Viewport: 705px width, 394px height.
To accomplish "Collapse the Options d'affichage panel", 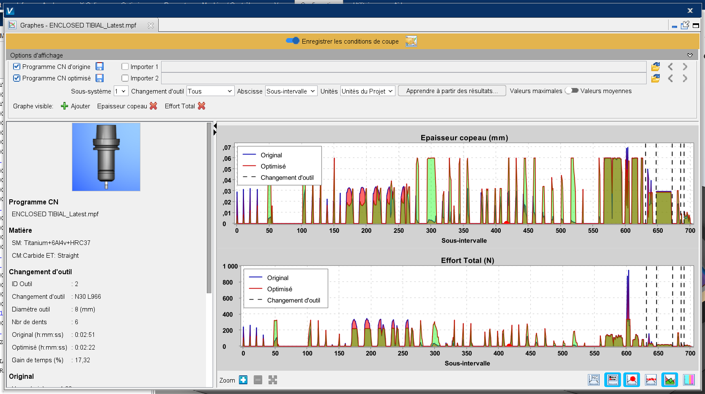I will [x=690, y=55].
